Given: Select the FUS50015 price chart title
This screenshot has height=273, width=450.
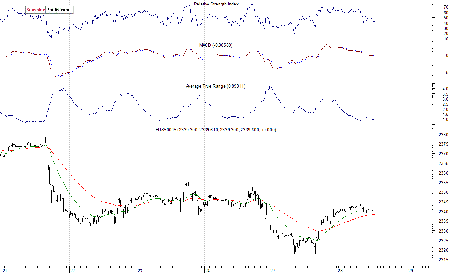Looking at the screenshot, I should click(x=216, y=130).
